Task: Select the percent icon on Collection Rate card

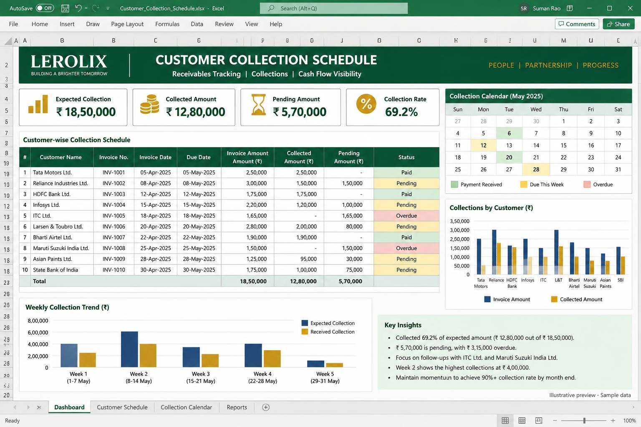Action: [x=366, y=103]
